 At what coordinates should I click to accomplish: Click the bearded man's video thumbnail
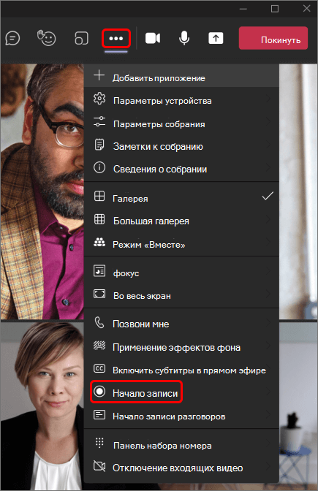pos(42,191)
